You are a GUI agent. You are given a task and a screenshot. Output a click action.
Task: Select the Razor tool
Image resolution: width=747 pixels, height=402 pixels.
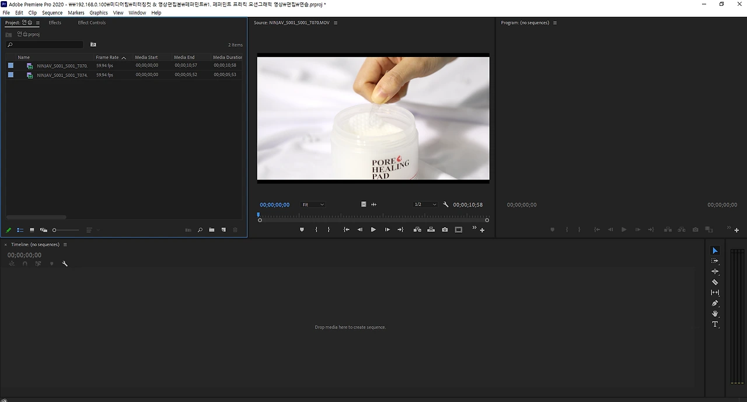tap(715, 282)
